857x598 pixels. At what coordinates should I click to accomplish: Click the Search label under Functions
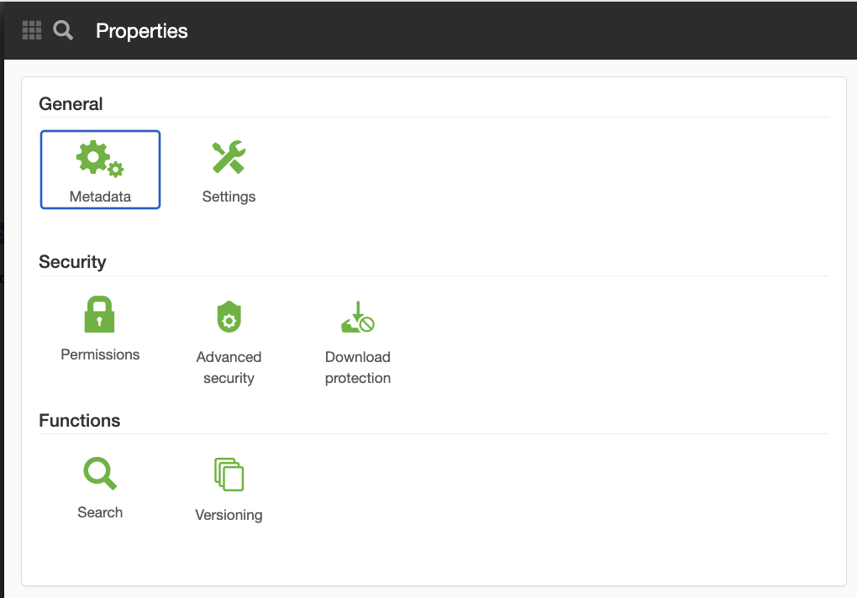pyautogui.click(x=100, y=512)
